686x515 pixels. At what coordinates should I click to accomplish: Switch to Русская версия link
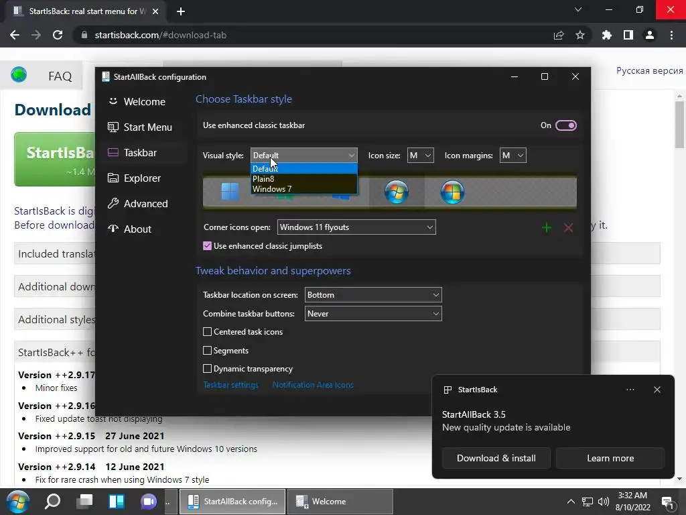[649, 71]
